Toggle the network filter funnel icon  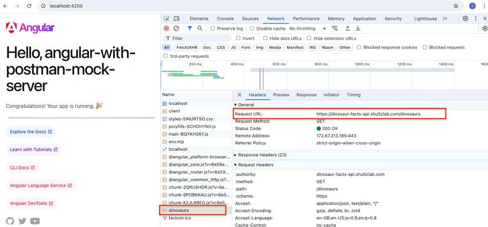coord(190,29)
